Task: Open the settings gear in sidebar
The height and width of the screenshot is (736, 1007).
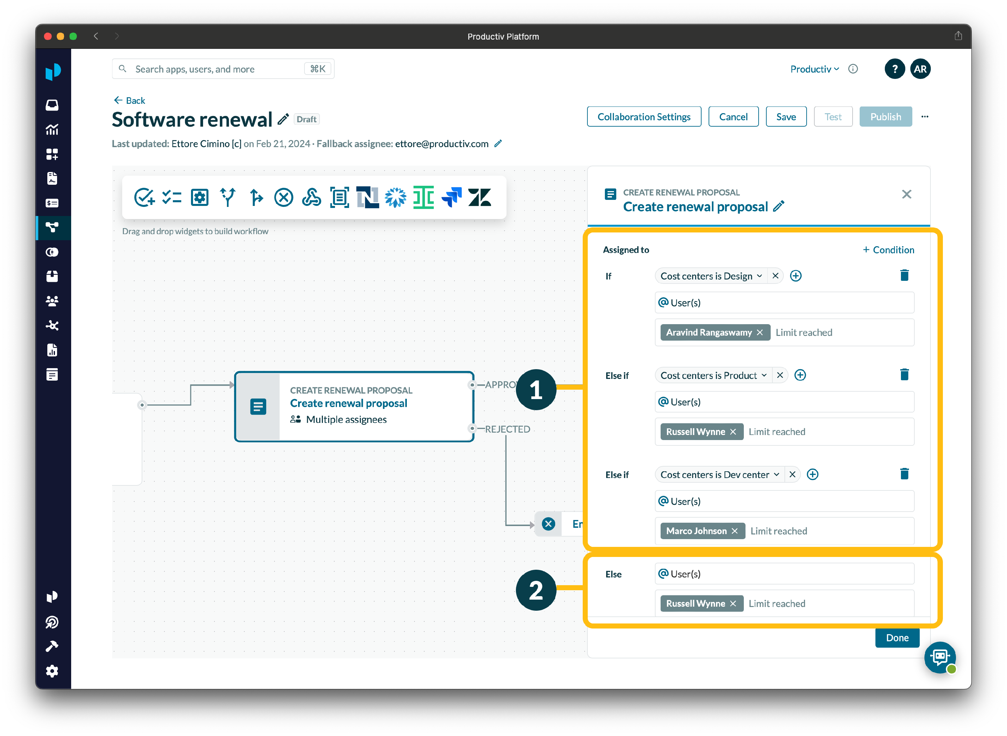Action: 52,671
